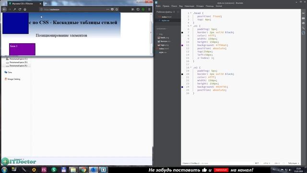
Task: Click the purple color swatch on line 11
Action: pyautogui.click(x=182, y=45)
